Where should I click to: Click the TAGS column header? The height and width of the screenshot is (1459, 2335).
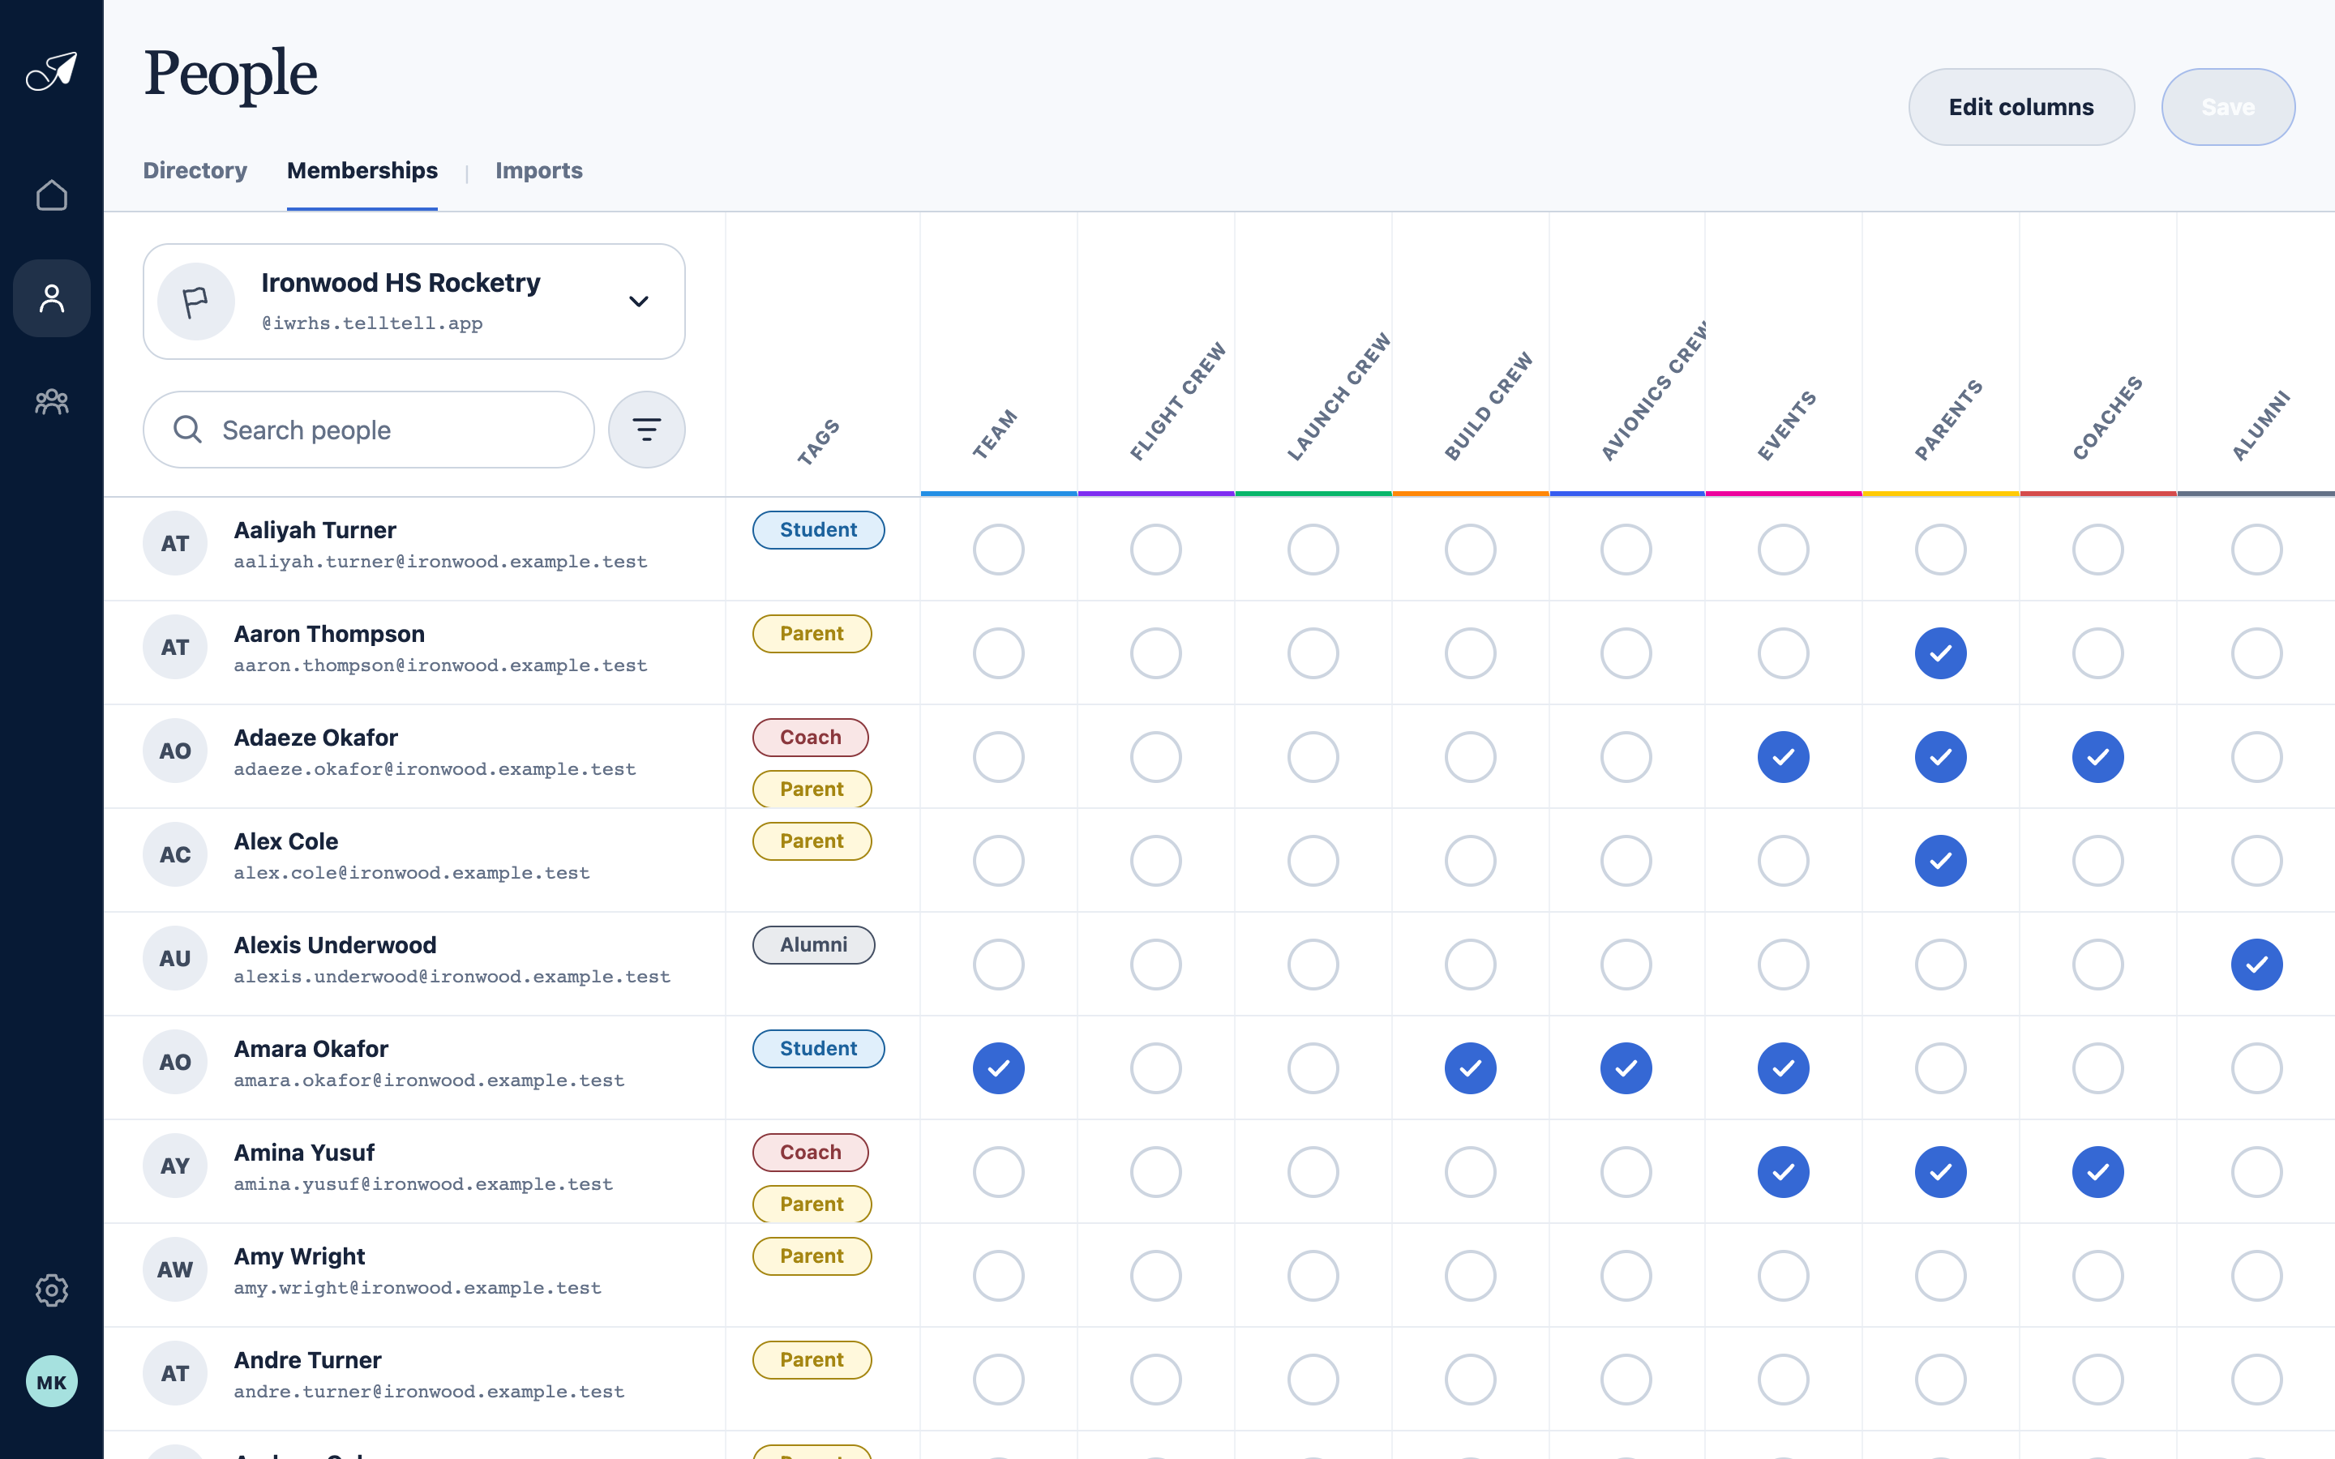pyautogui.click(x=818, y=443)
